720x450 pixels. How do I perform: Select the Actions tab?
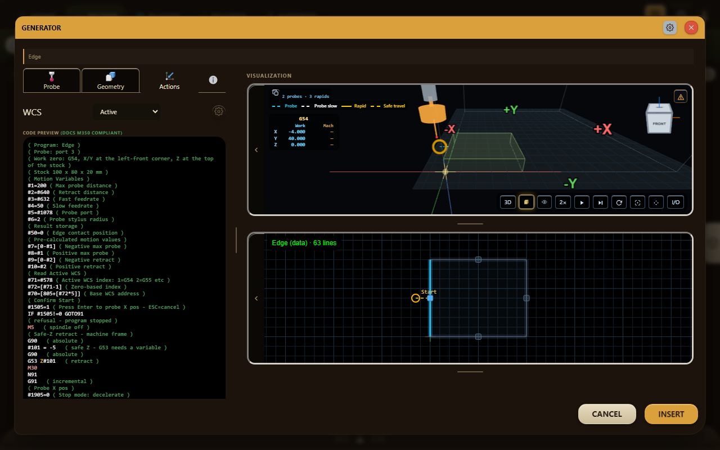[169, 80]
